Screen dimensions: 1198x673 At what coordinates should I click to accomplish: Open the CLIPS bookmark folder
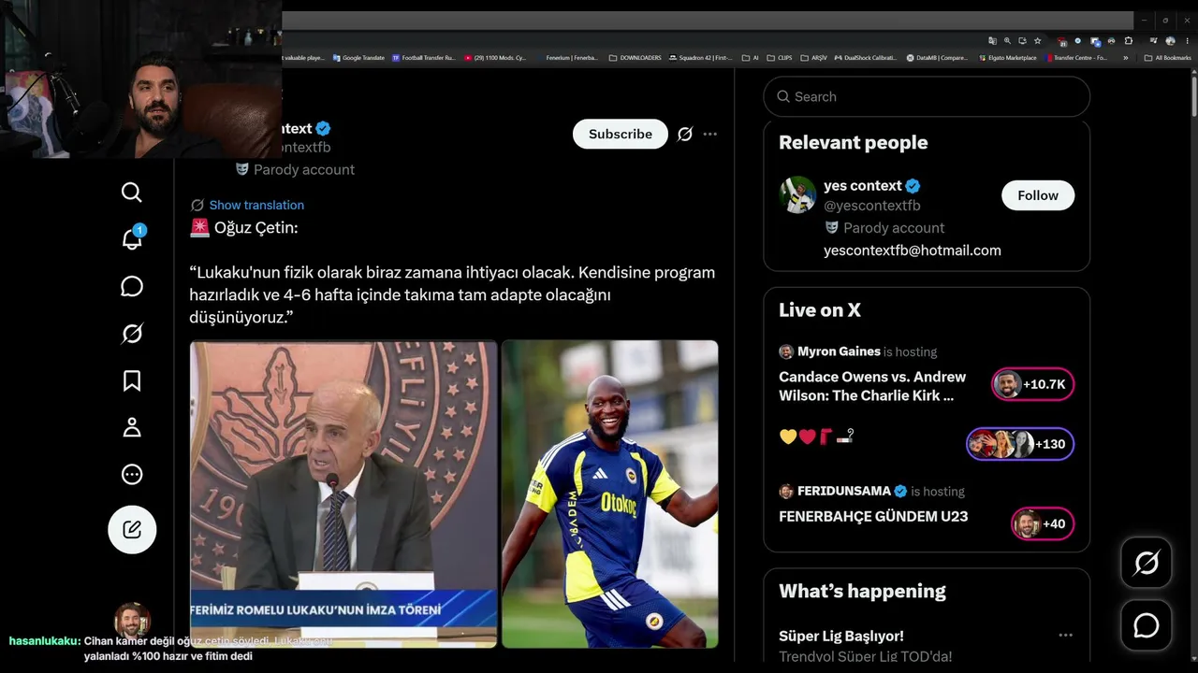tap(779, 58)
